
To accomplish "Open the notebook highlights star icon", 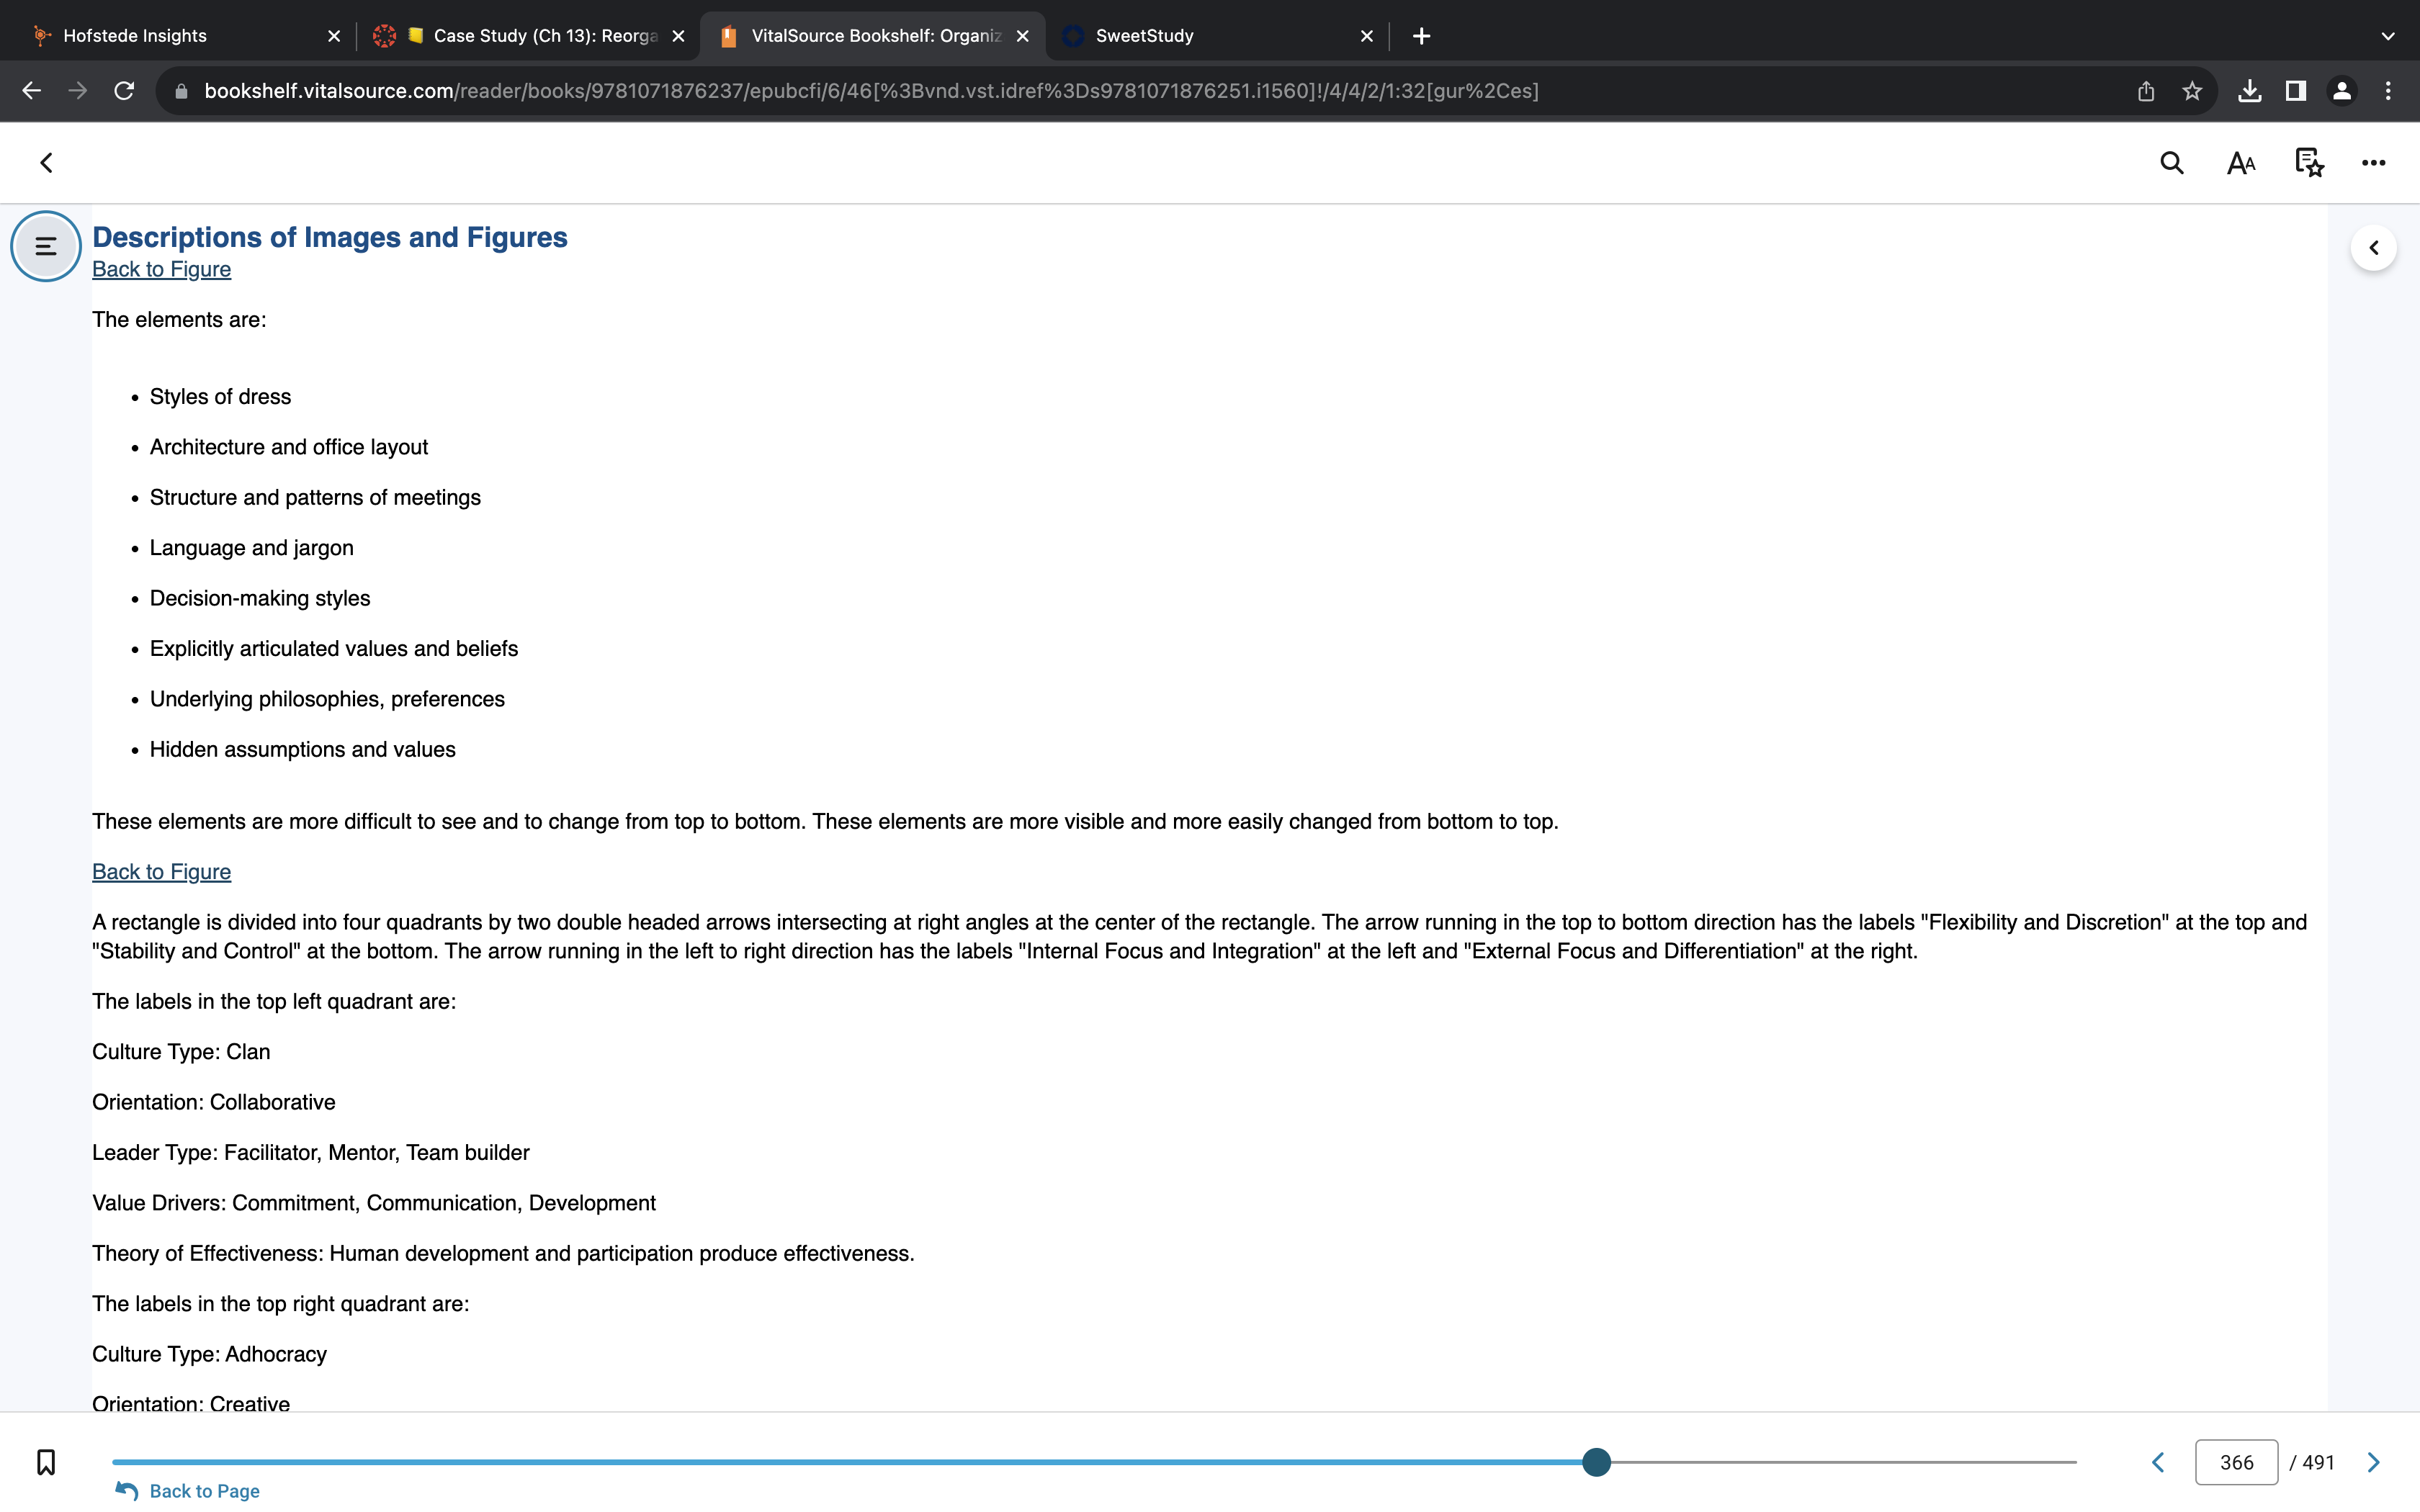I will coord(2309,163).
